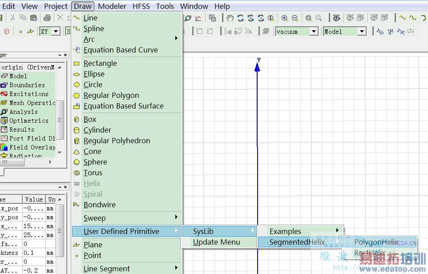This screenshot has height=274, width=428.
Task: Open the XY drawing plane dropdown
Action: [x=56, y=32]
